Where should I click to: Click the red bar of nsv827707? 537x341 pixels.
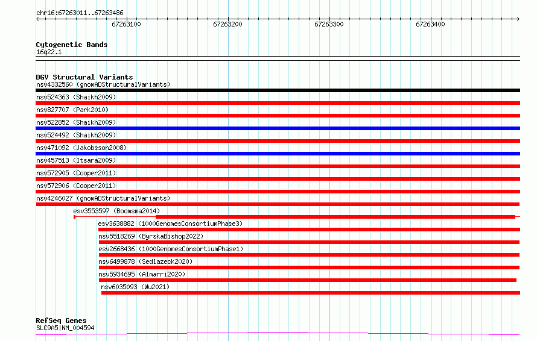click(278, 116)
